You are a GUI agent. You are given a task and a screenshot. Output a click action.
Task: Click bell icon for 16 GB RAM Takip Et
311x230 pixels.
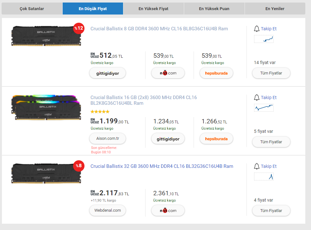[257, 97]
